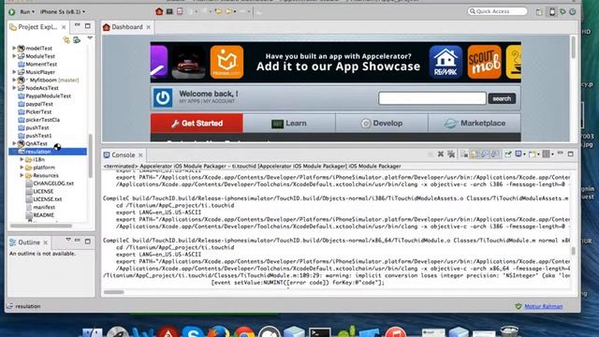Image resolution: width=599 pixels, height=337 pixels.
Task: Expand the NodeAcsTest project
Action: tap(14, 88)
